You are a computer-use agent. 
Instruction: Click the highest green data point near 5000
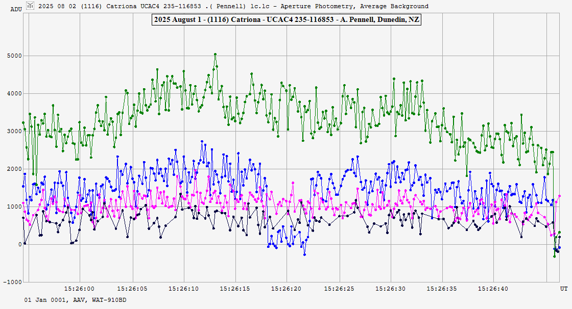click(x=215, y=54)
